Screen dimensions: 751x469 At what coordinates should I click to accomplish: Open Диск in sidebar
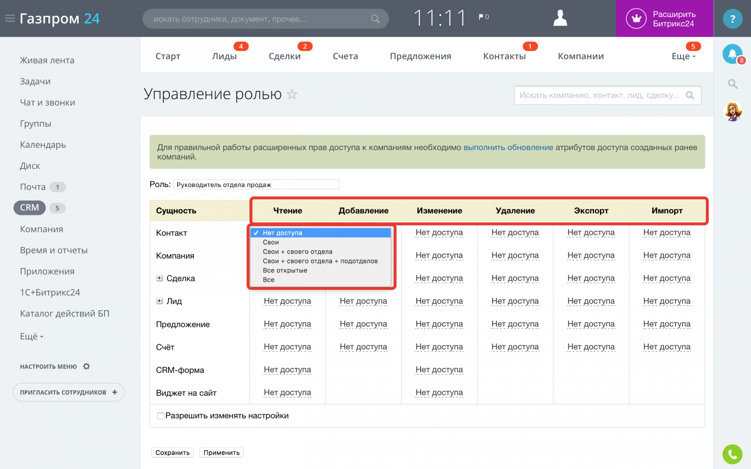click(30, 166)
